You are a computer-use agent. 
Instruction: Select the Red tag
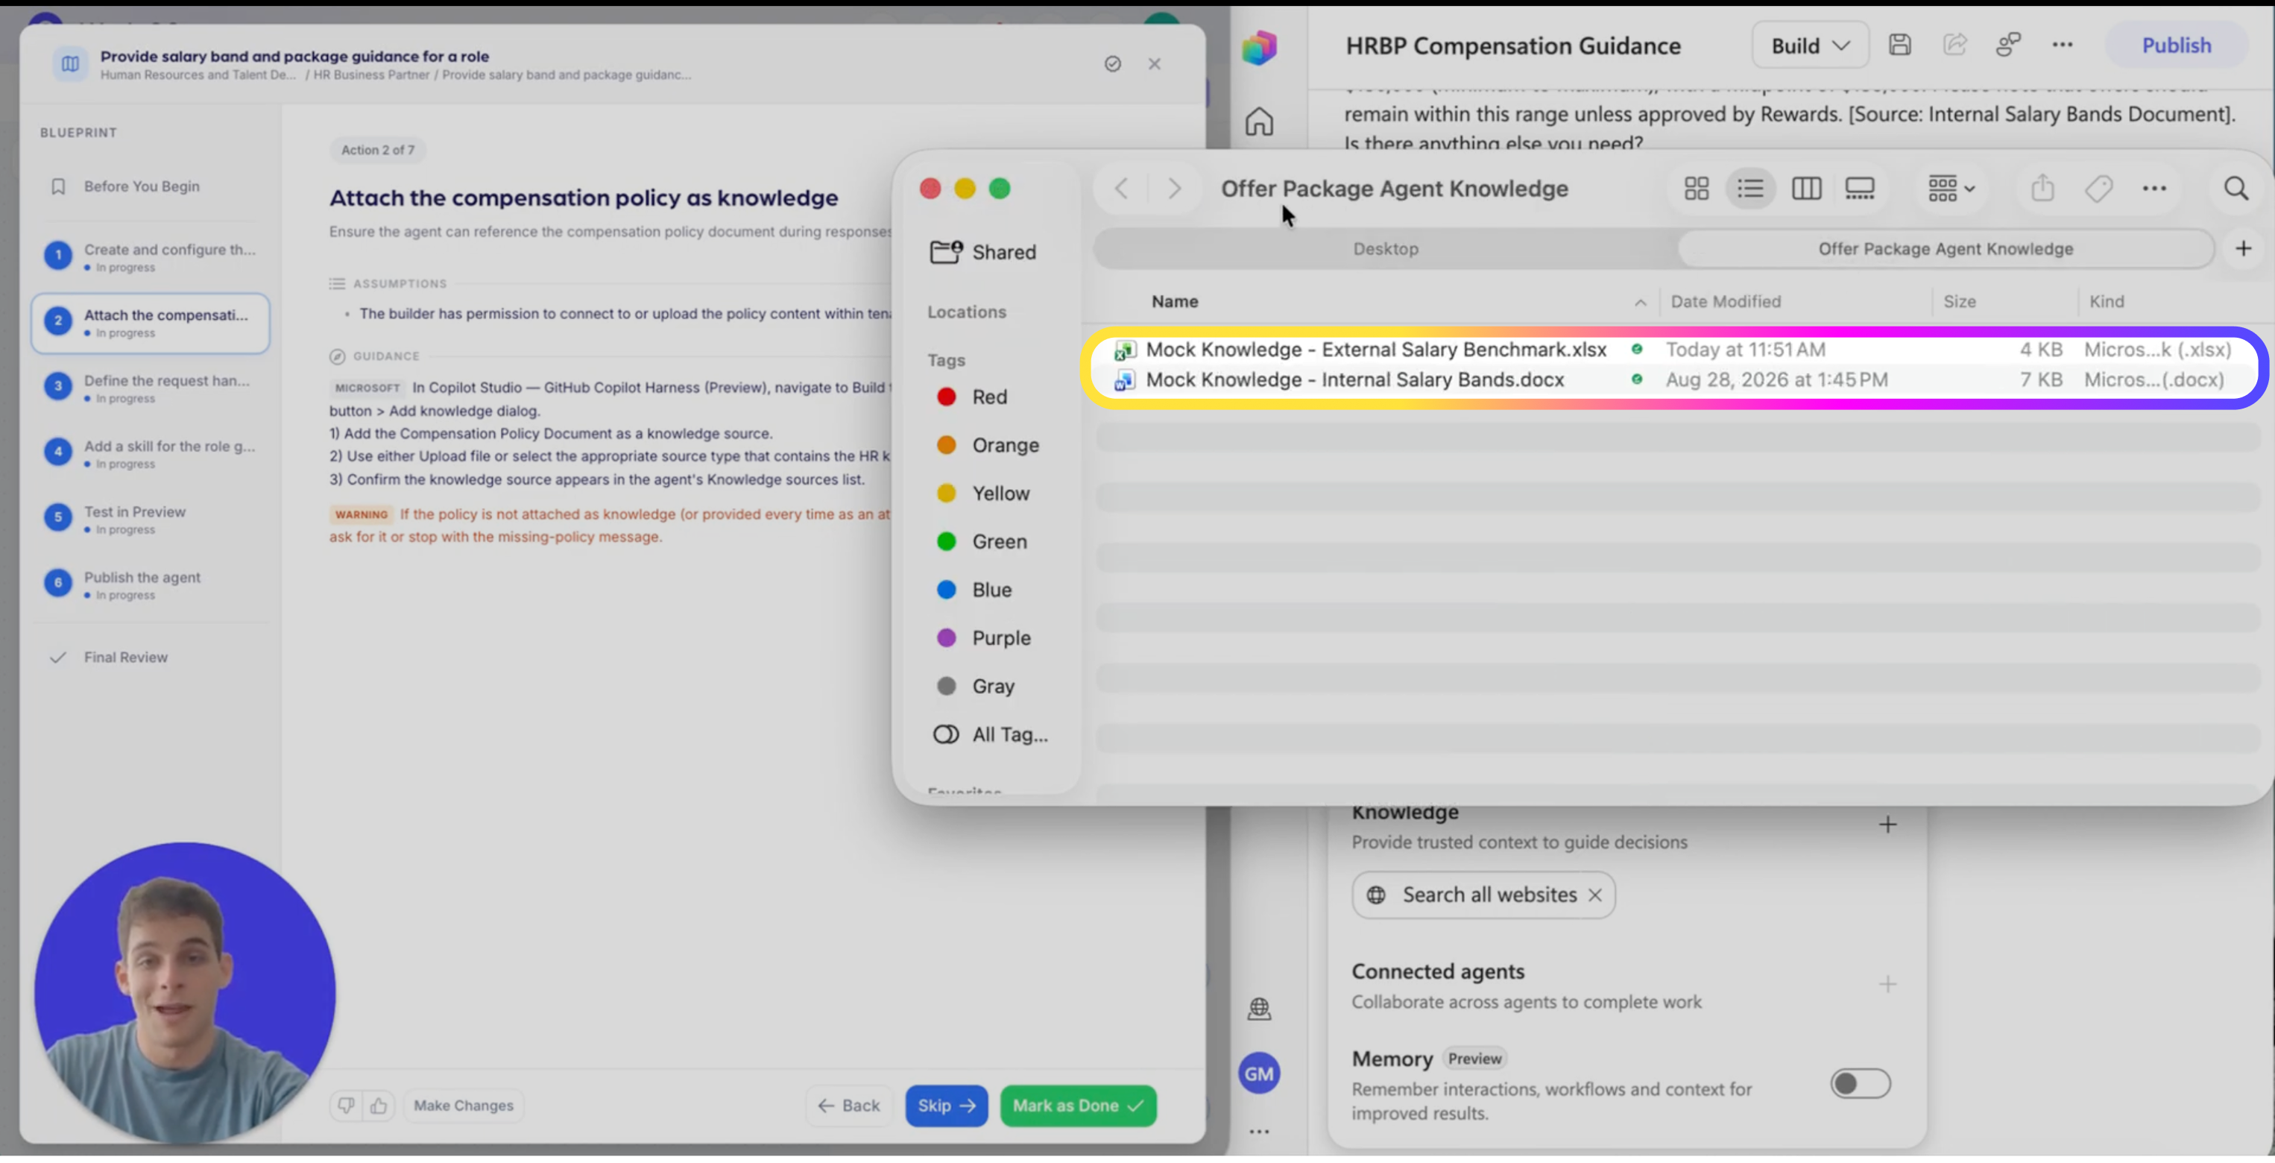[x=971, y=397]
